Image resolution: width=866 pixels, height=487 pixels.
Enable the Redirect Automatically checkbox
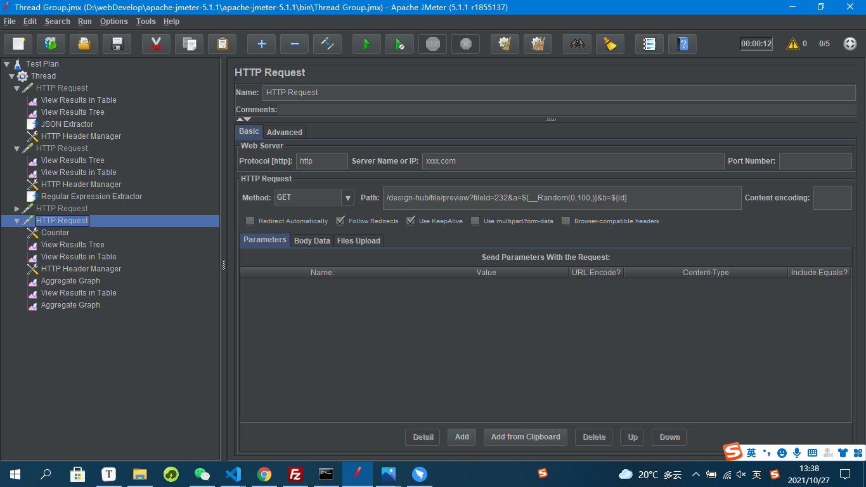pyautogui.click(x=250, y=221)
